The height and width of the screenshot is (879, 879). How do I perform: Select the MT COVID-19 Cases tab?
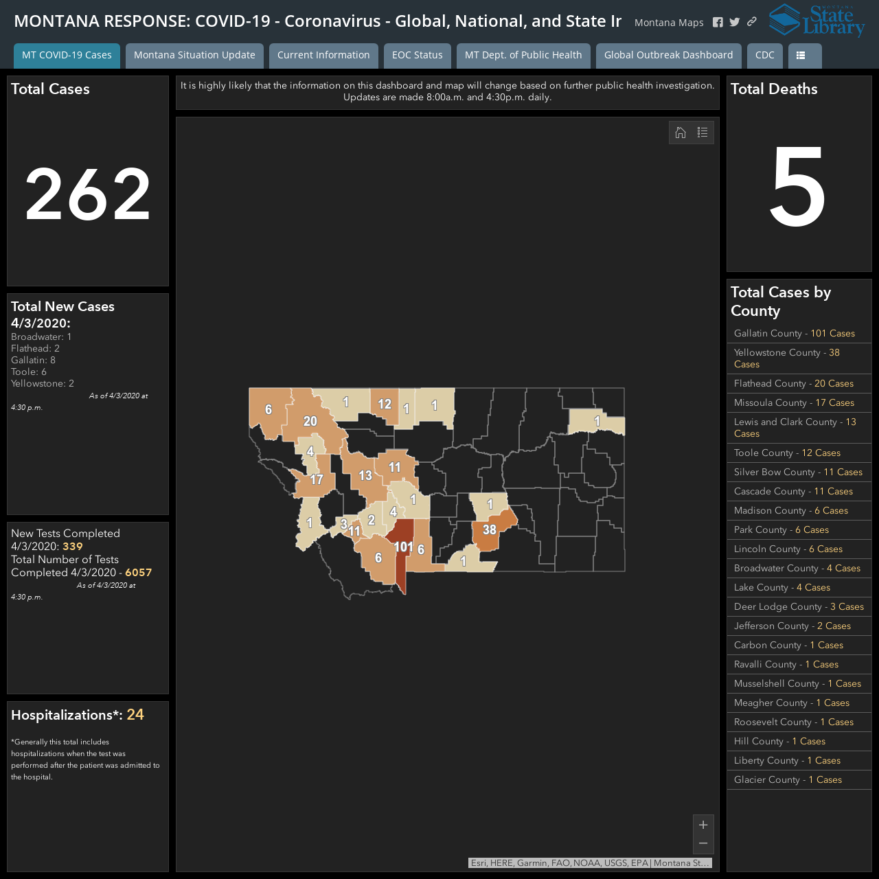pos(67,56)
